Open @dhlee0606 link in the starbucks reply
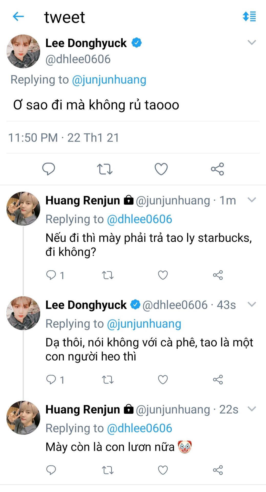Viewport: 266px width, 492px height. coord(140,219)
